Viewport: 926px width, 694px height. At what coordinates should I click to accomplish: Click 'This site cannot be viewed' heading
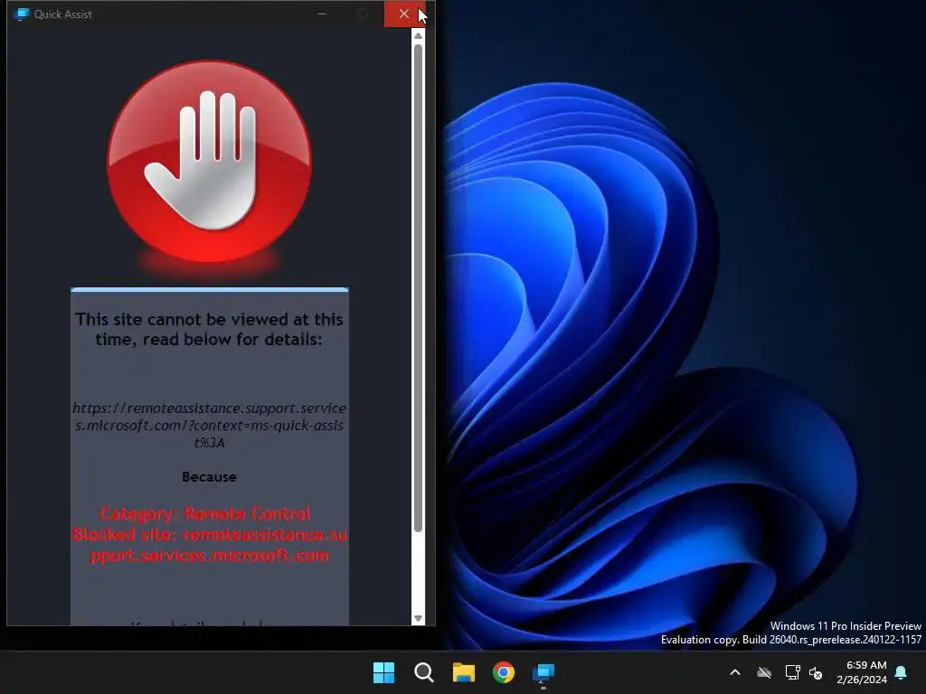209,329
